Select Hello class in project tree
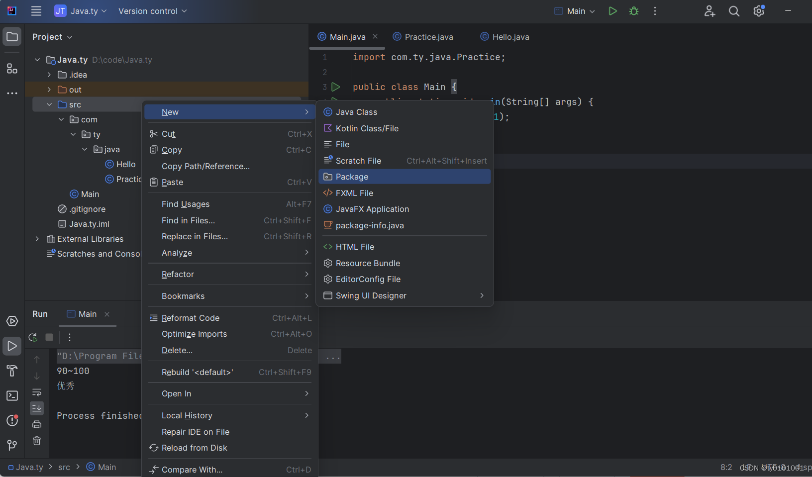Viewport: 812px width, 477px height. [120, 164]
